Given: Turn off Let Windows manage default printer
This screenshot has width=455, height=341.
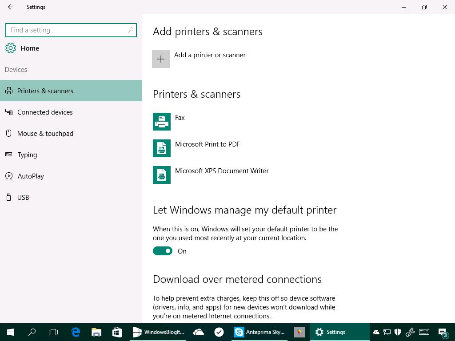Looking at the screenshot, I should tap(163, 251).
